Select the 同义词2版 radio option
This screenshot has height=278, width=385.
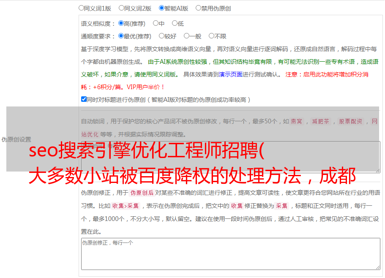pos(121,8)
